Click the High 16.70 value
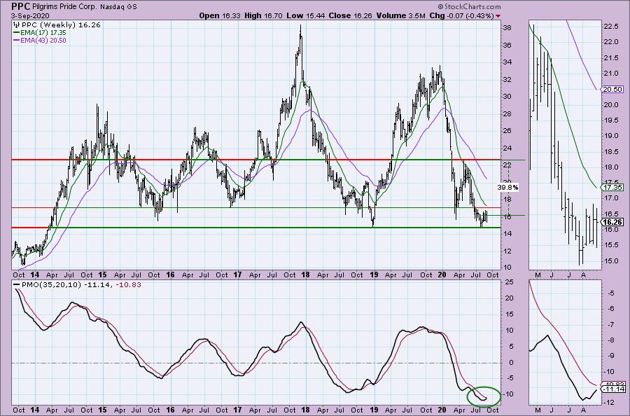 [x=263, y=15]
